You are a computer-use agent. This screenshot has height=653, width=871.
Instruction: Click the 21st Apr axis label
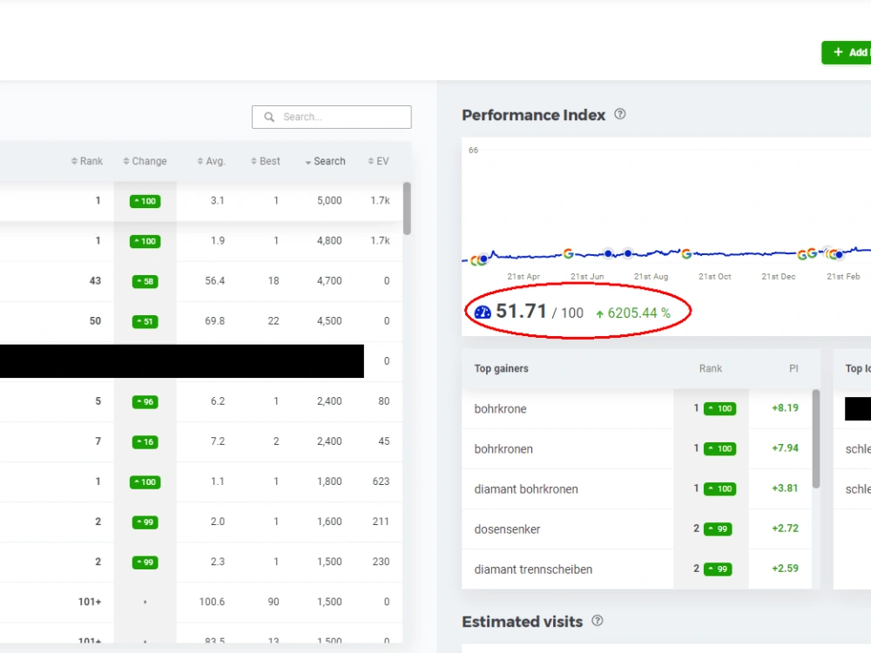523,277
